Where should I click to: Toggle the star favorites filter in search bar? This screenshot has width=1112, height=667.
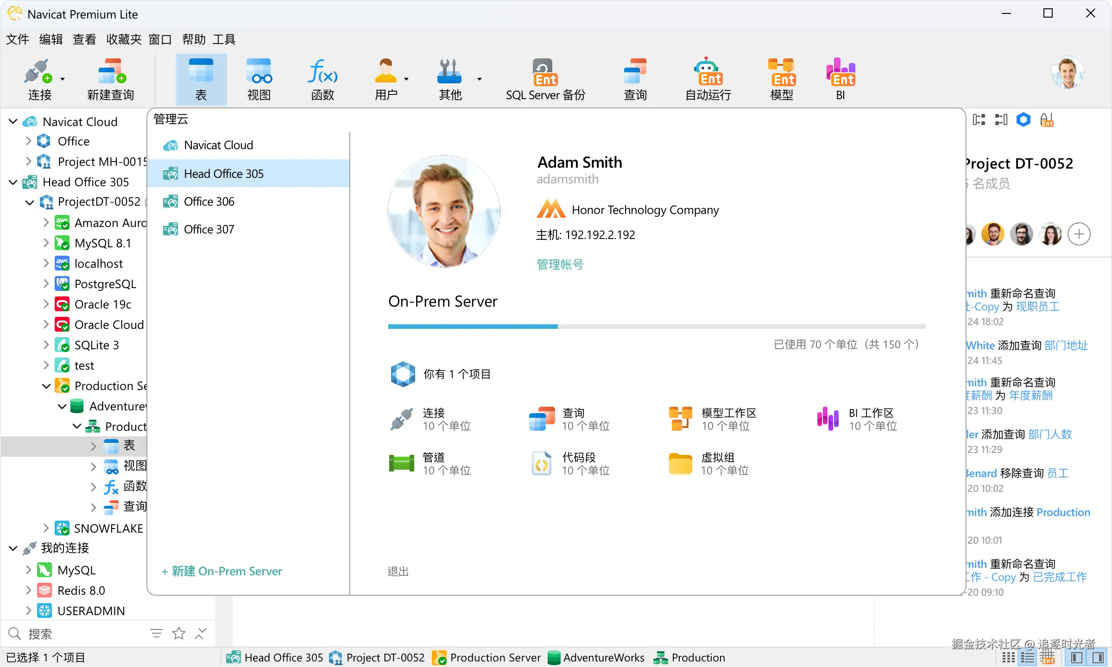coord(179,633)
